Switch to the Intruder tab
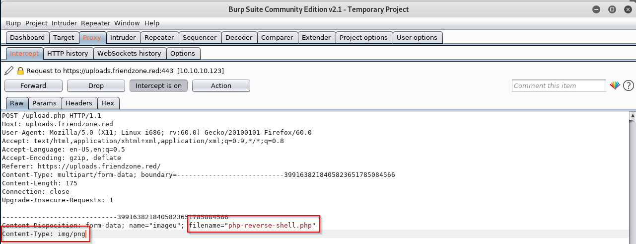 (x=123, y=37)
